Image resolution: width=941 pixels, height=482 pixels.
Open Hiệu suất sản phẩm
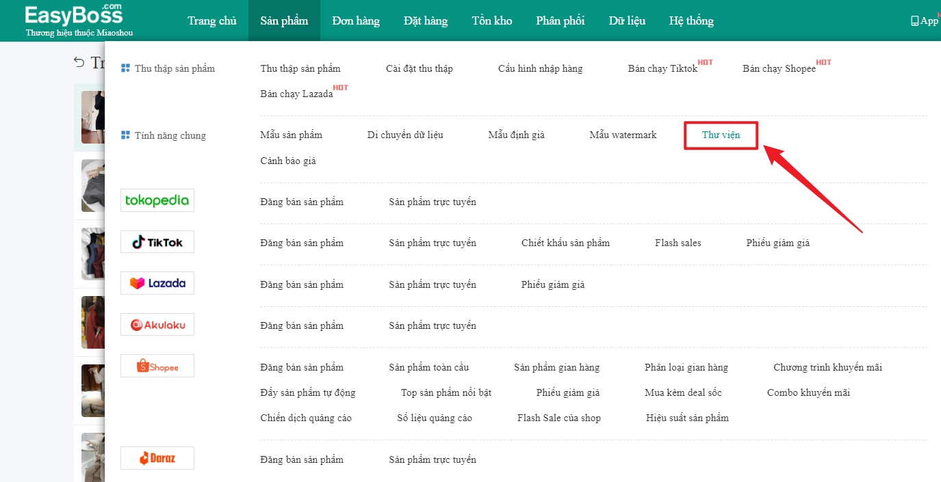(687, 418)
